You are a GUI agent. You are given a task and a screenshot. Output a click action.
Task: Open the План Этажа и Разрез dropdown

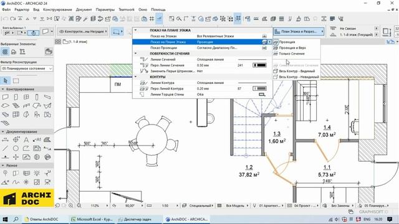pyautogui.click(x=299, y=32)
